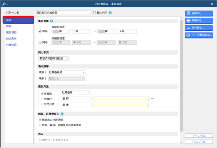Open the end year dropdown for 給与

pos(107,31)
